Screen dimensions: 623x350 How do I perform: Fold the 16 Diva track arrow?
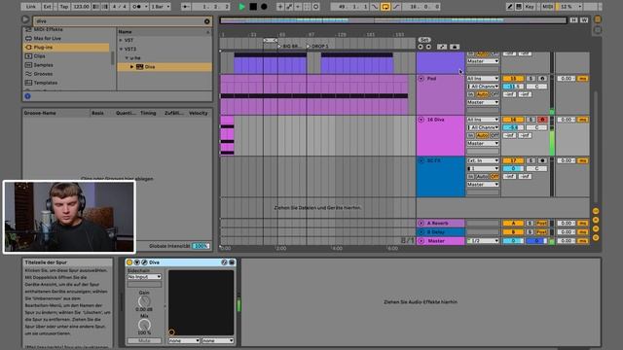(x=421, y=120)
